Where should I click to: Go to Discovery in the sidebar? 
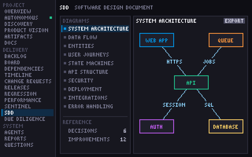tap(18, 24)
